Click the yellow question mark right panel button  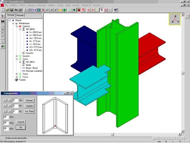pos(187,16)
